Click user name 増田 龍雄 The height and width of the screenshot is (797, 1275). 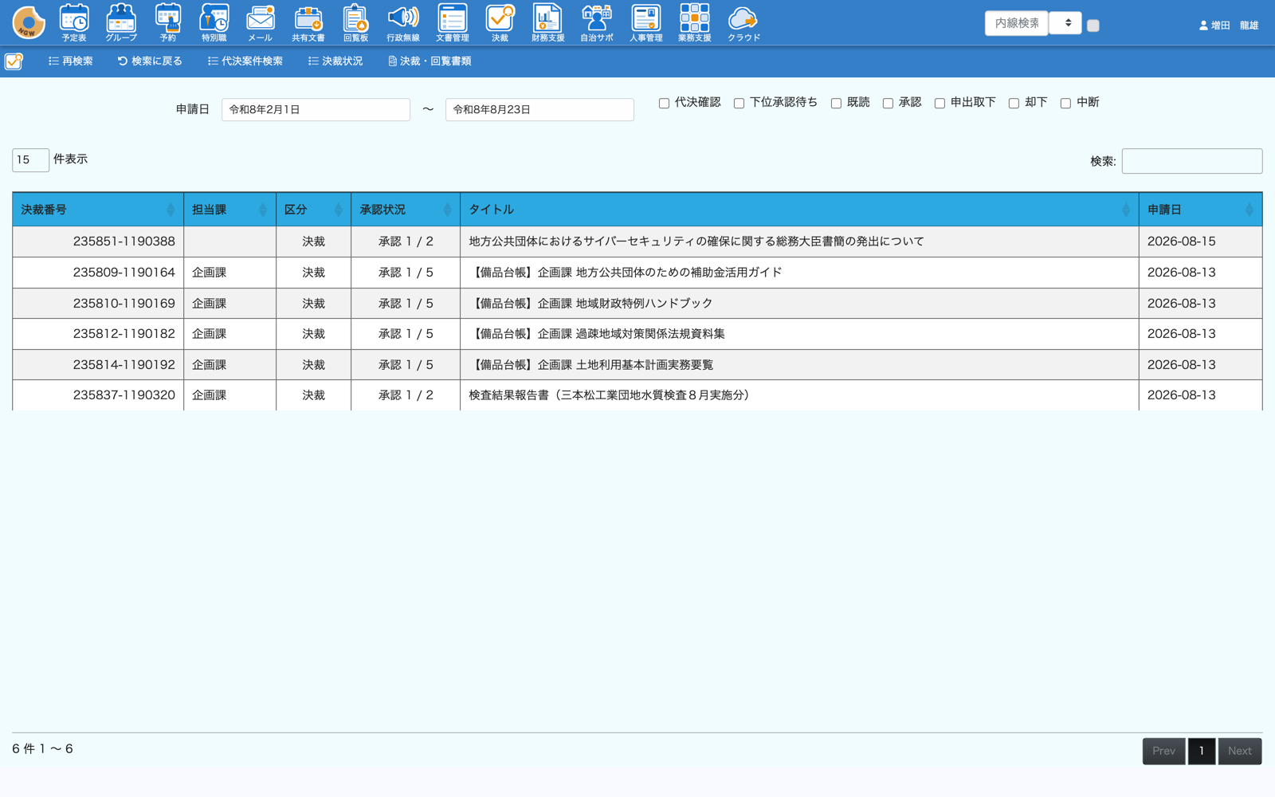point(1234,26)
